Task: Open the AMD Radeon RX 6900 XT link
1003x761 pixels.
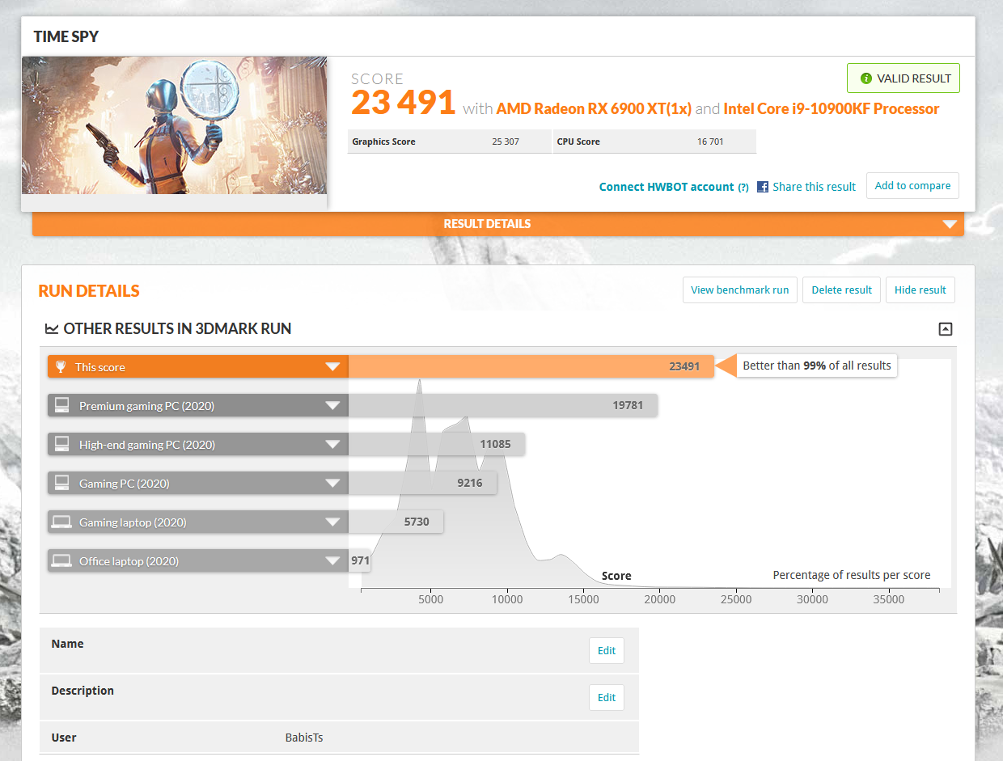Action: [x=594, y=108]
